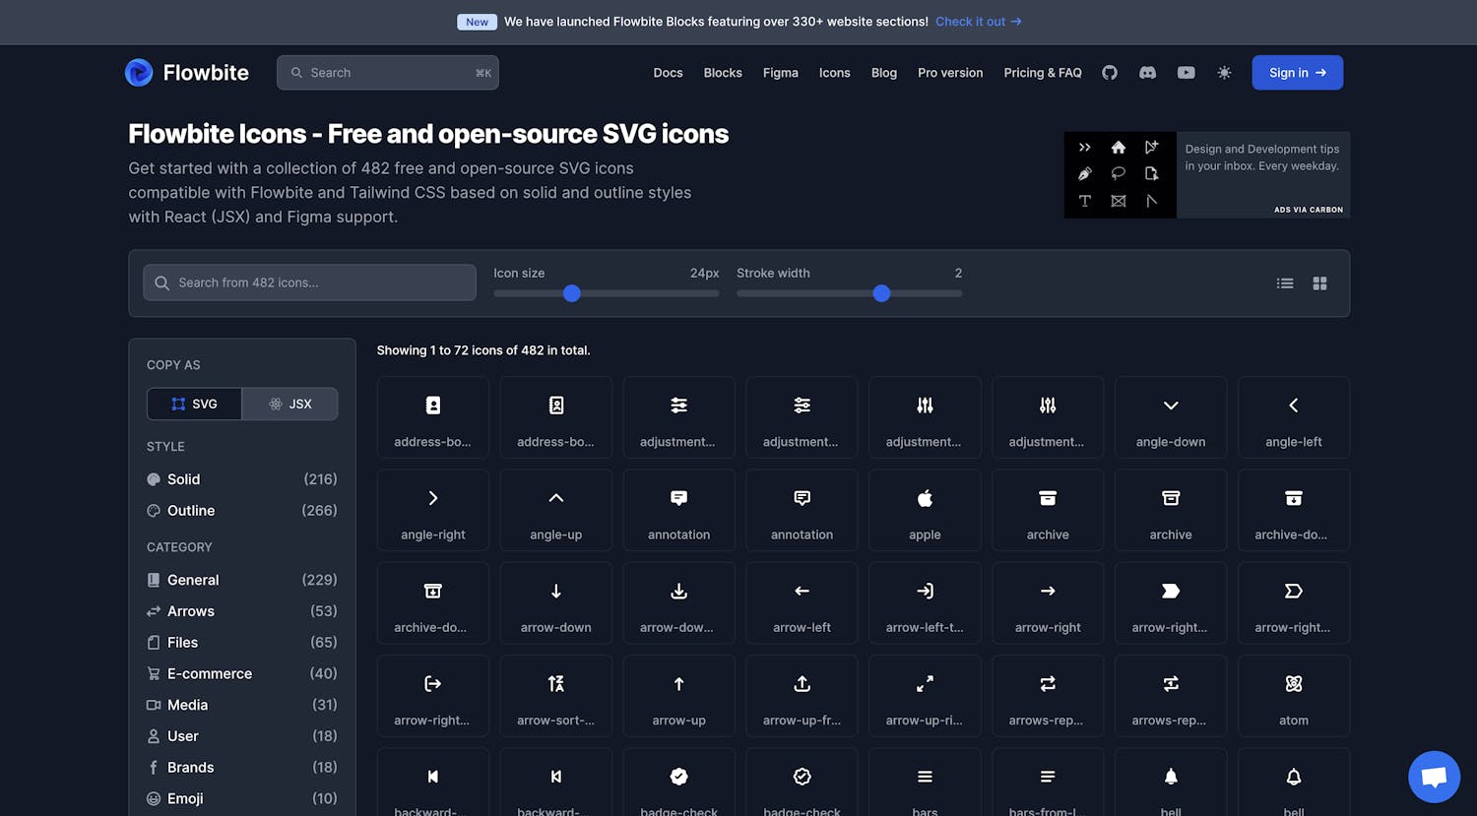Choose JSX as the copy format
The image size is (1477, 816).
pos(290,404)
